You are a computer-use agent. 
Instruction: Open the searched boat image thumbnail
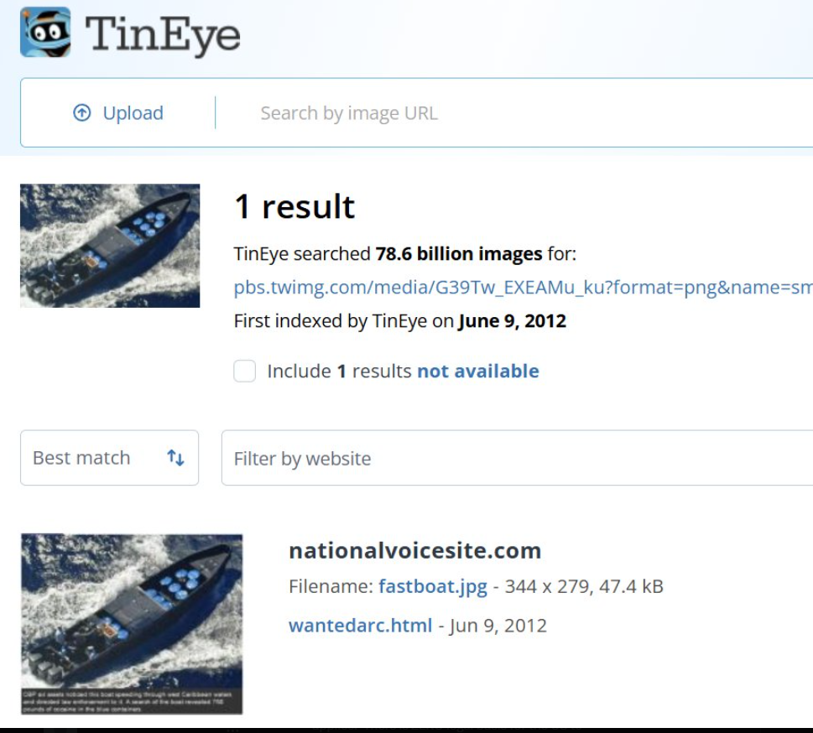[110, 246]
